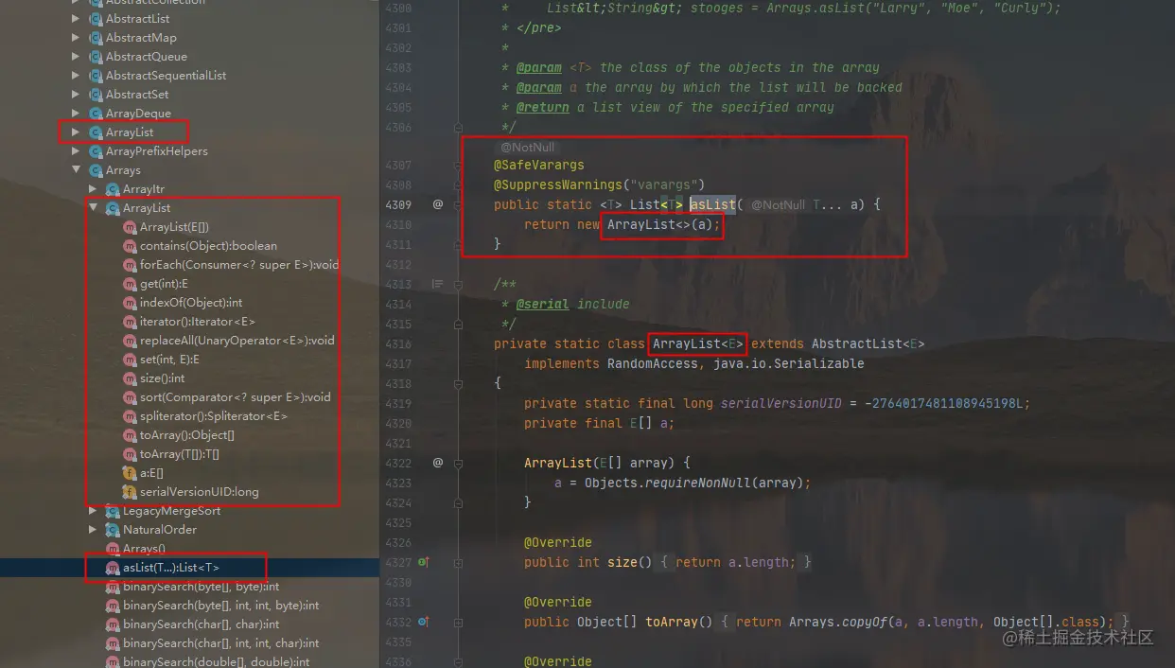The image size is (1175, 668).
Task: Select toArray(T[]):T[] in structure tree
Action: tap(180, 454)
